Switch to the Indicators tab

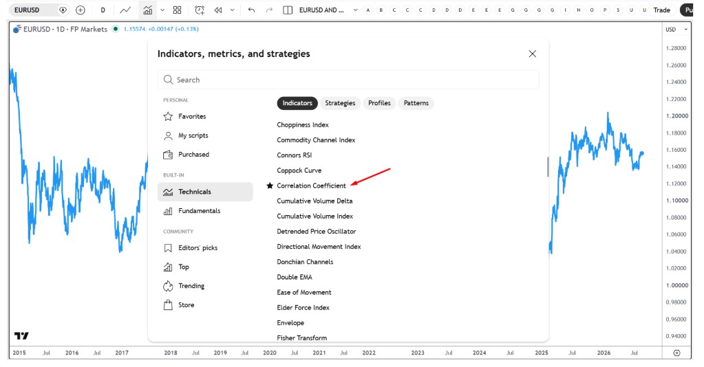297,103
